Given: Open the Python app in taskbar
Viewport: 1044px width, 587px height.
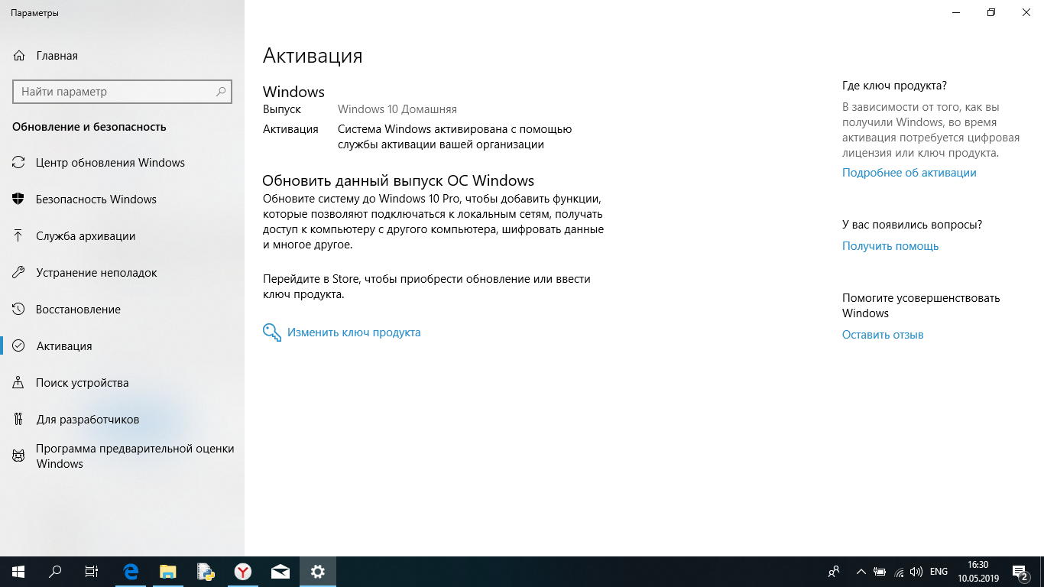Looking at the screenshot, I should tap(206, 572).
